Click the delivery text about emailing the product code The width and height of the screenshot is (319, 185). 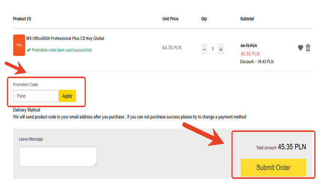click(130, 117)
